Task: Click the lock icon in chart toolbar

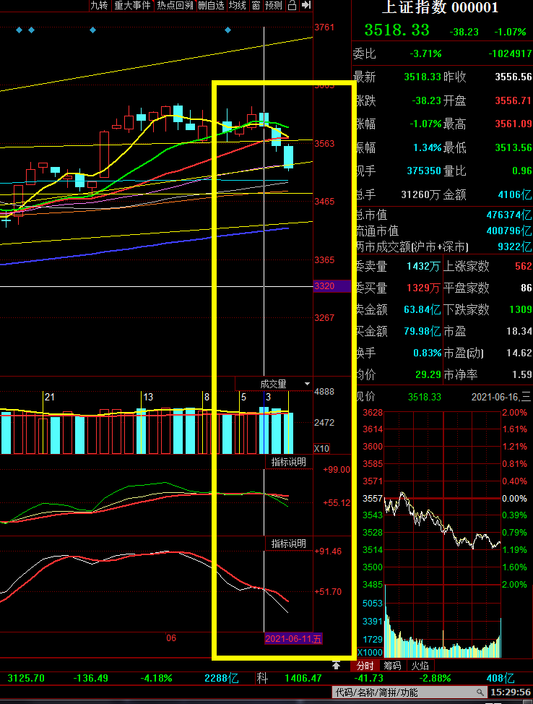Action: pos(292,6)
